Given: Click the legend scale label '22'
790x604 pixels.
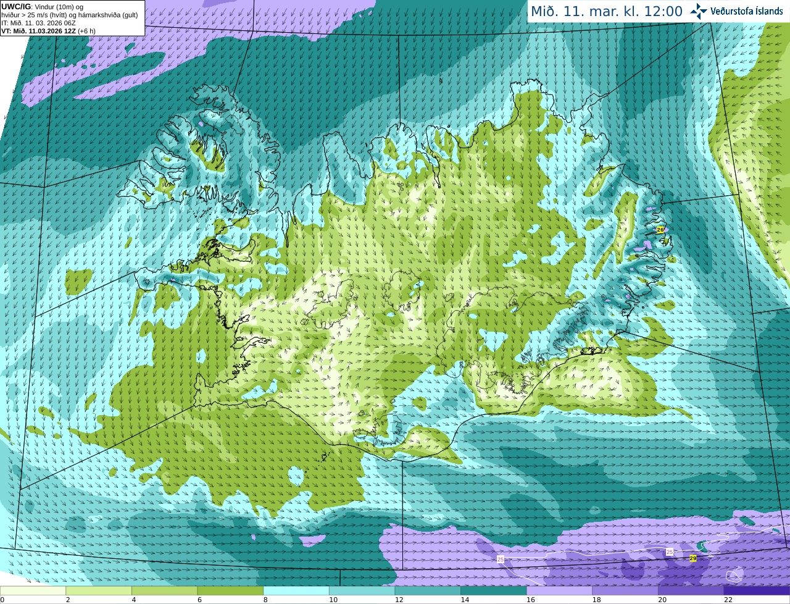Looking at the screenshot, I should pos(728,600).
